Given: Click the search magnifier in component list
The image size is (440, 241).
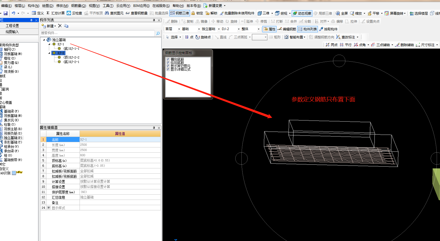Looking at the screenshot, I should pos(158,33).
